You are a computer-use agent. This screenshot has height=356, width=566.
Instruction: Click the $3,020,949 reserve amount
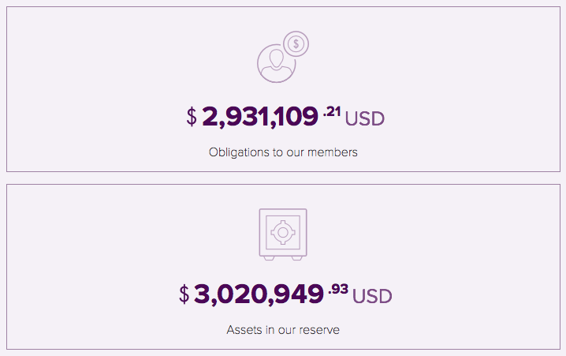[x=259, y=294]
